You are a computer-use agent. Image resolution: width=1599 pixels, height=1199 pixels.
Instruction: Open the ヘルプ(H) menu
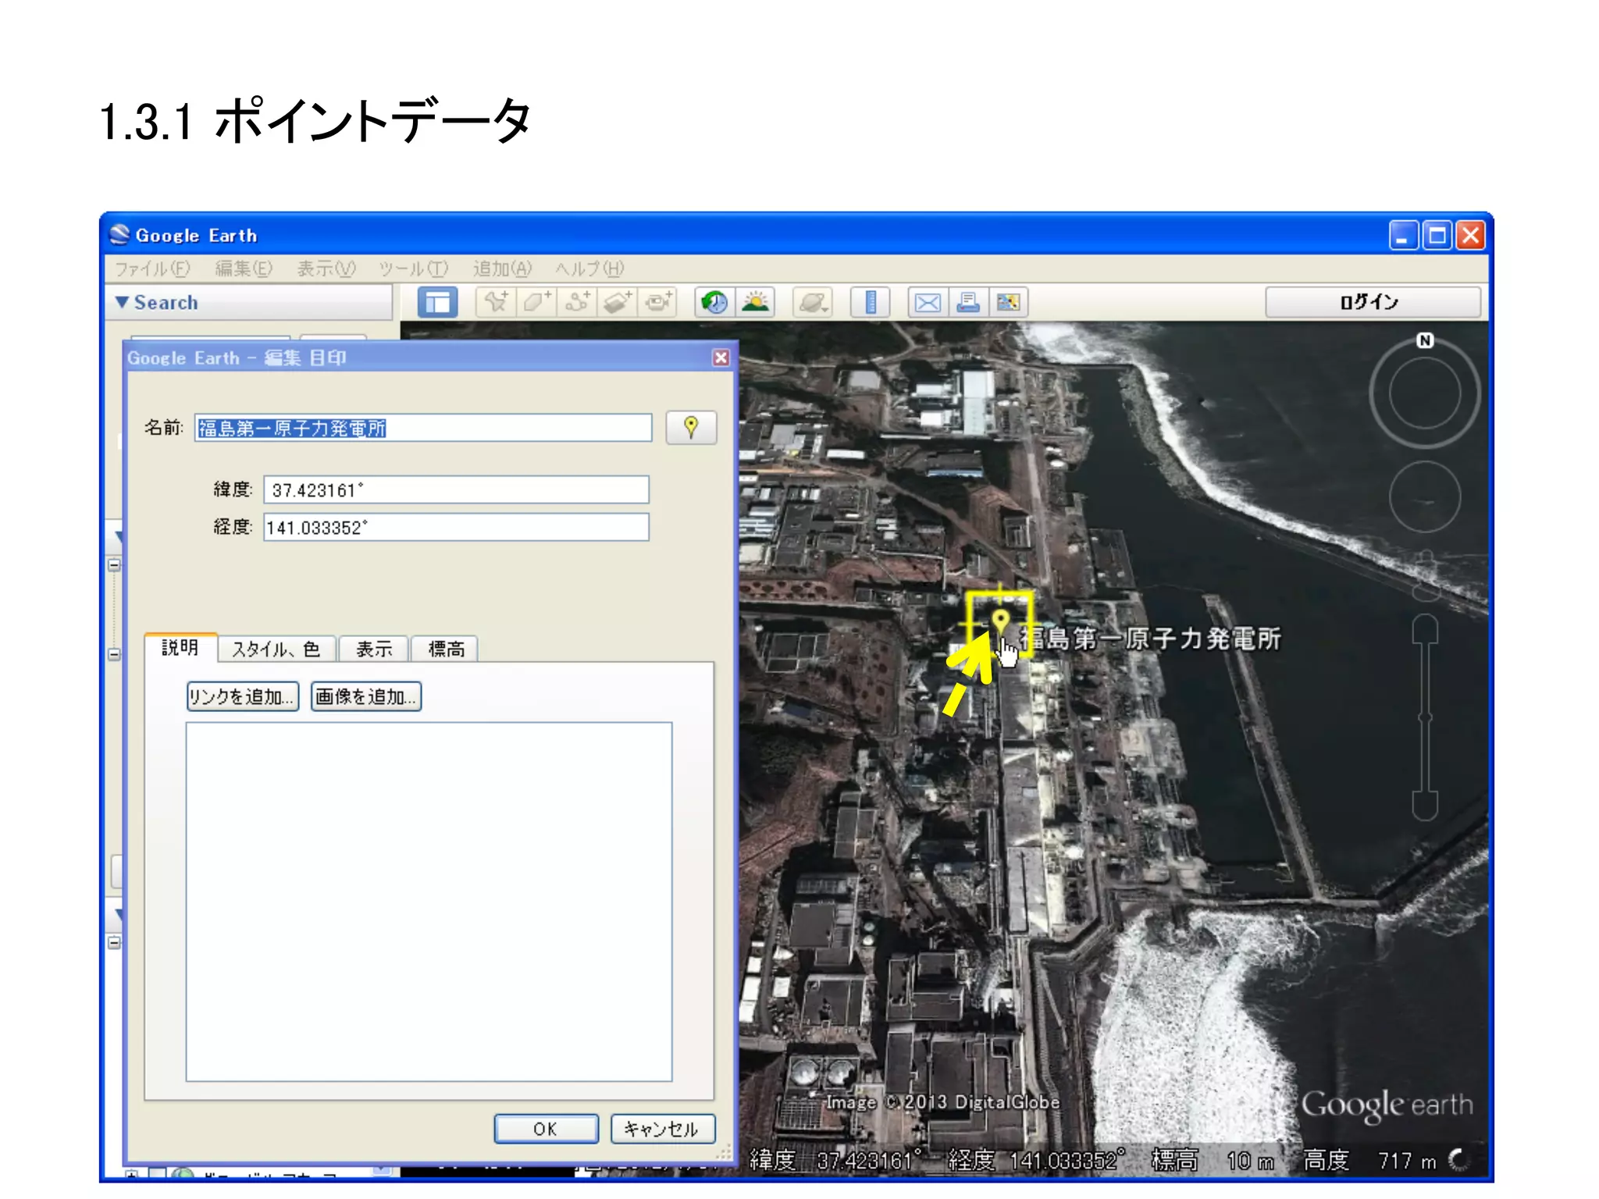pos(589,269)
